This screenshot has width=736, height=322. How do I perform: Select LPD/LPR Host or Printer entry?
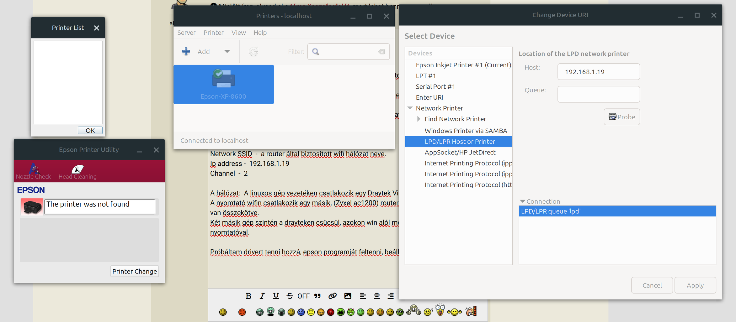point(459,142)
